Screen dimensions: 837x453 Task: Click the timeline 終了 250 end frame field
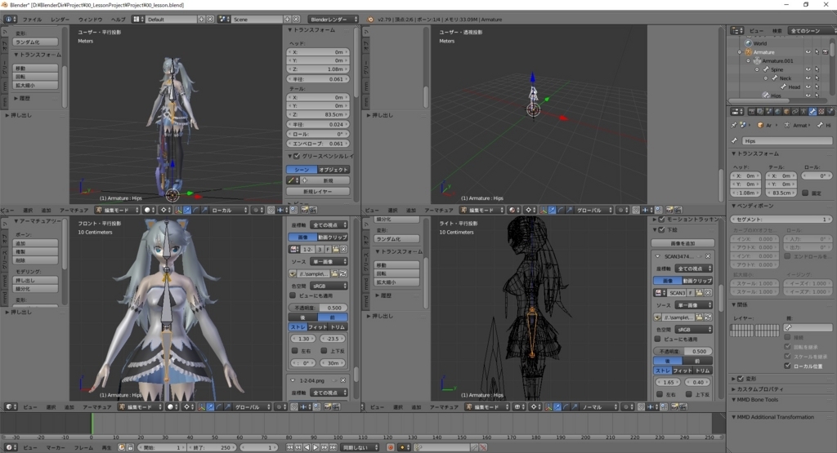[210, 447]
